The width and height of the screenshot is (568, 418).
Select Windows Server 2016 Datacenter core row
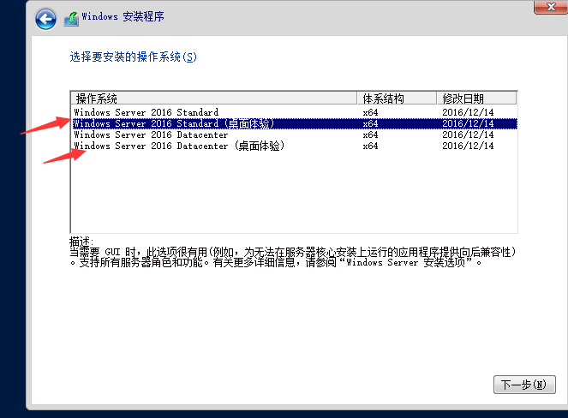pos(294,134)
